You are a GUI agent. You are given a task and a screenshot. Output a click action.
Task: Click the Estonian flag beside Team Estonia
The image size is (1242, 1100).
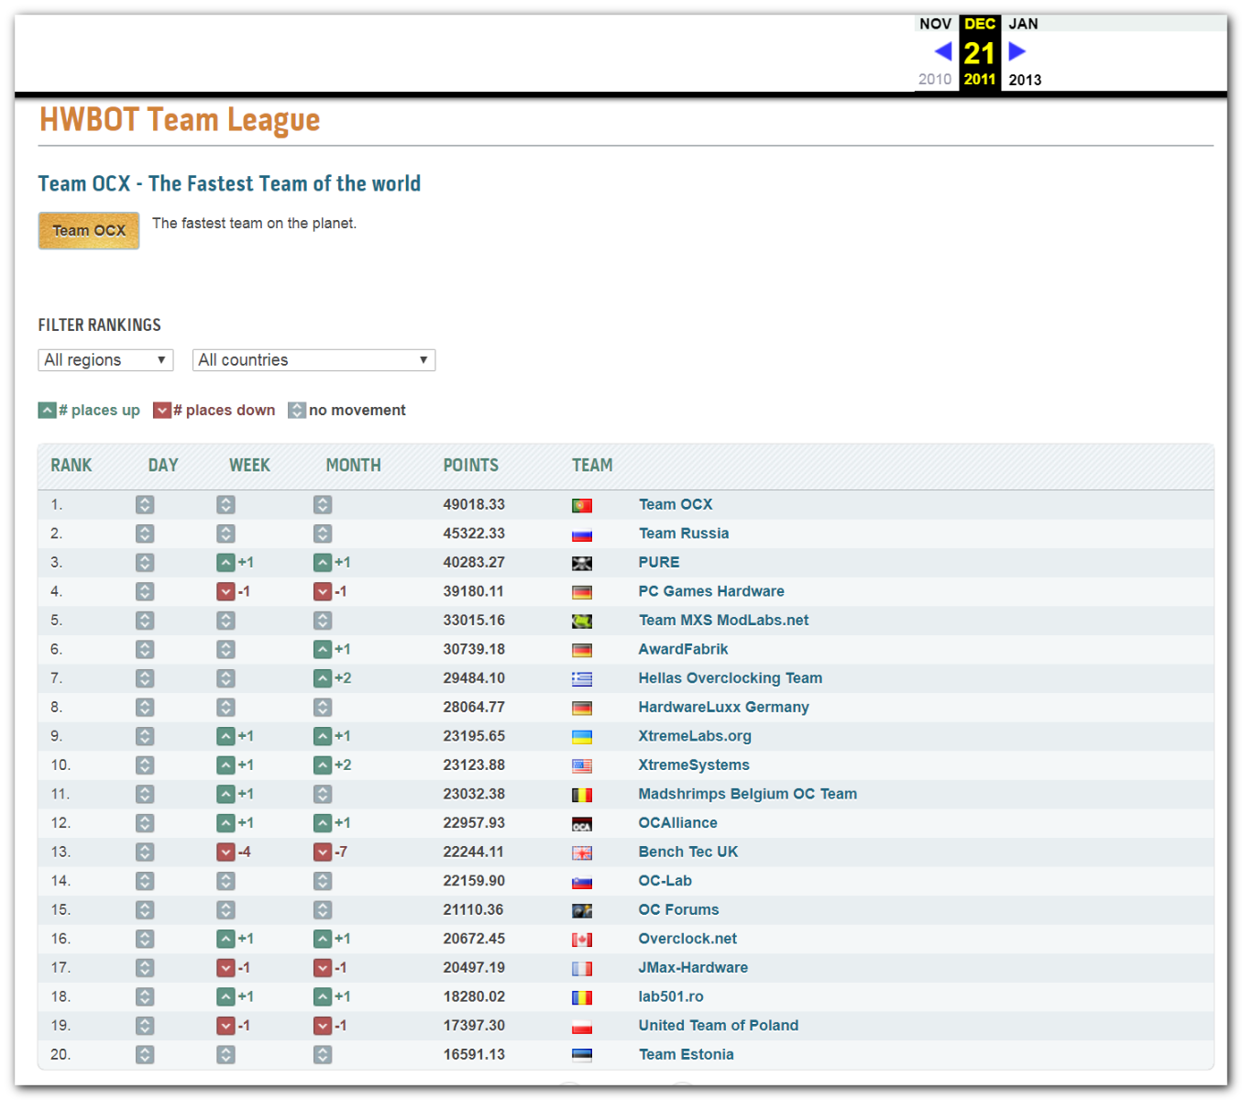(582, 1056)
